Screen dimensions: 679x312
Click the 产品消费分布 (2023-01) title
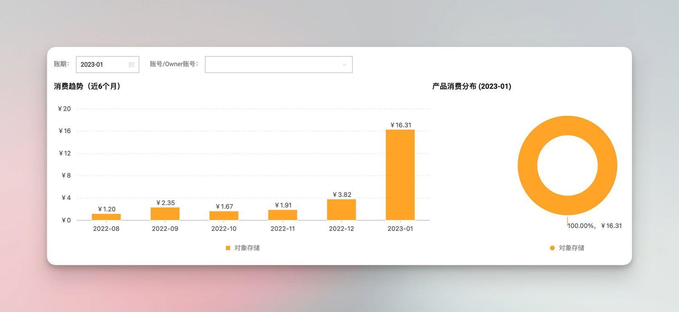pyautogui.click(x=472, y=86)
